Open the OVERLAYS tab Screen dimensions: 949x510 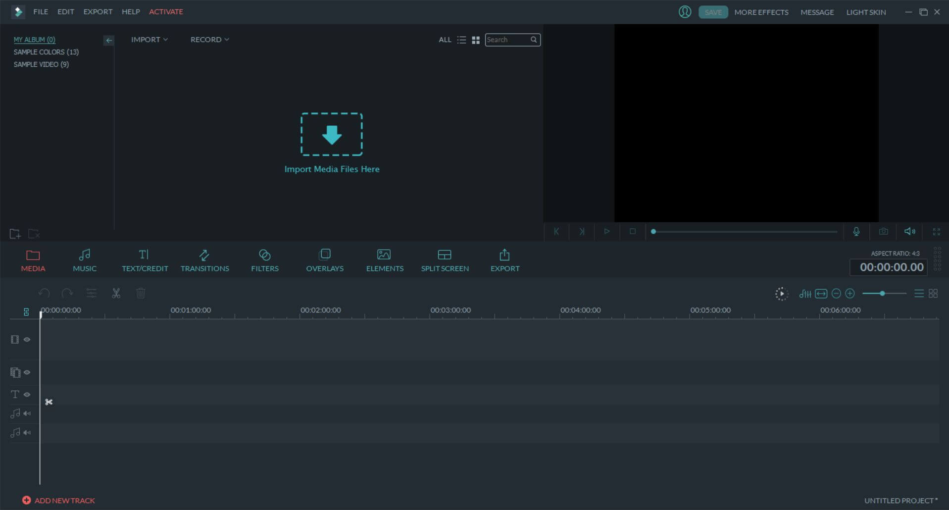pyautogui.click(x=325, y=260)
